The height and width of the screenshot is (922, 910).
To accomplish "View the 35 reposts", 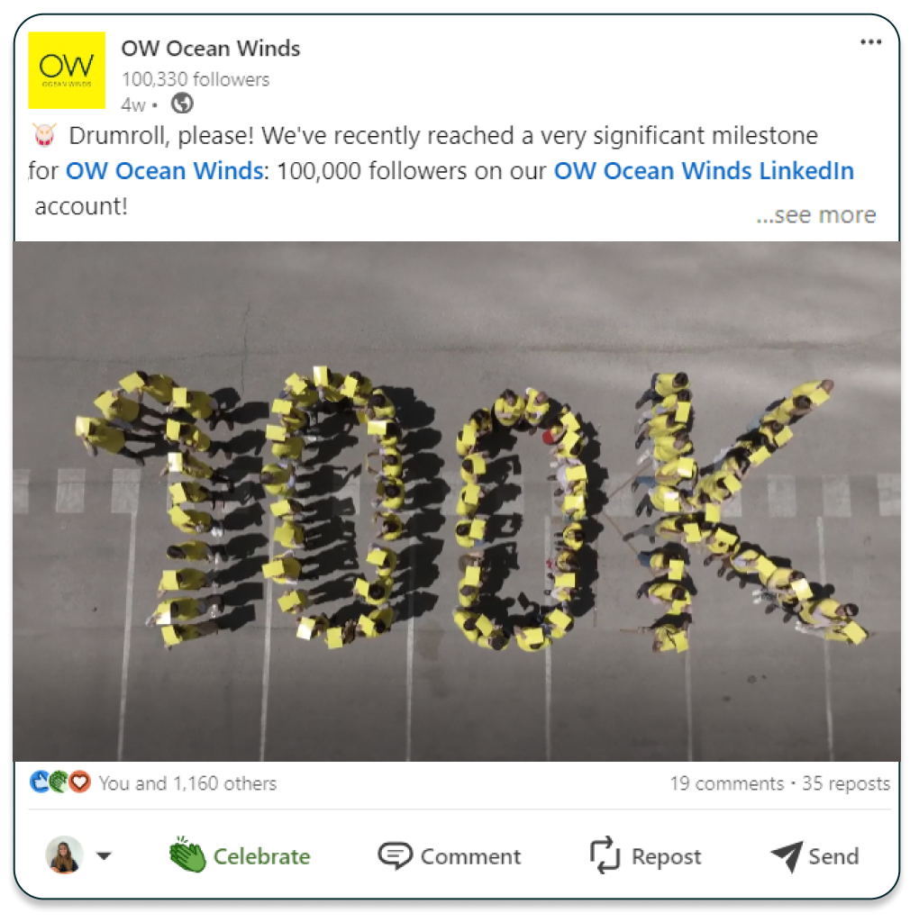I will pyautogui.click(x=846, y=783).
